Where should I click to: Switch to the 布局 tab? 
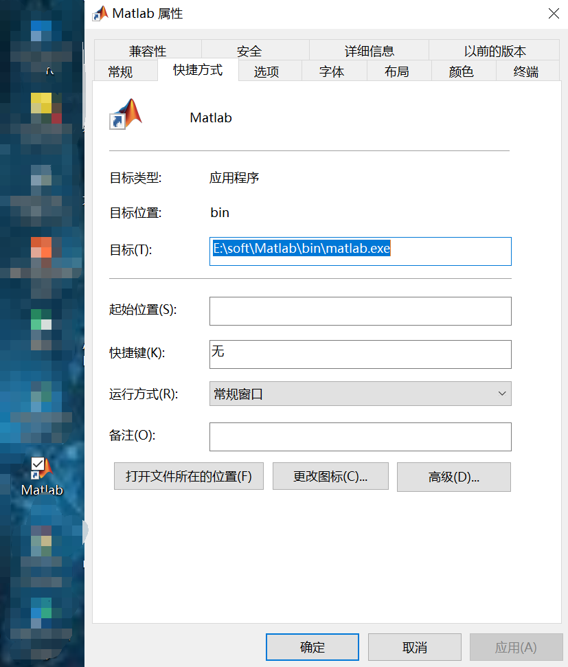click(x=398, y=71)
